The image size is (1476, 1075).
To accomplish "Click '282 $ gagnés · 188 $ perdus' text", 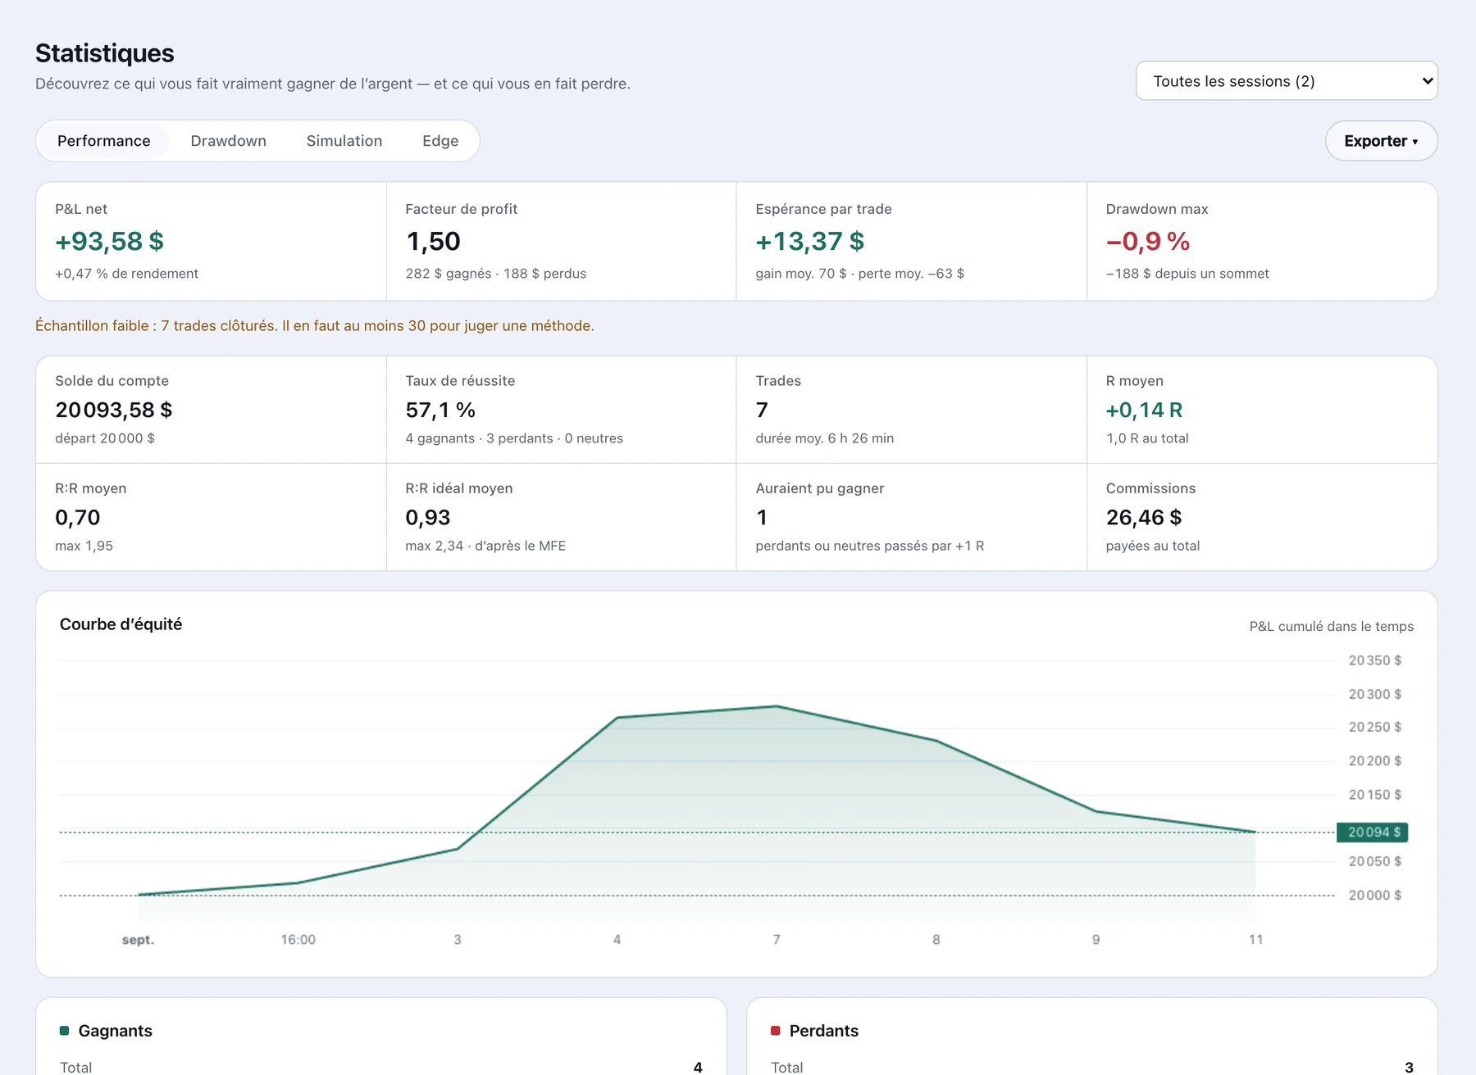I will (x=495, y=274).
